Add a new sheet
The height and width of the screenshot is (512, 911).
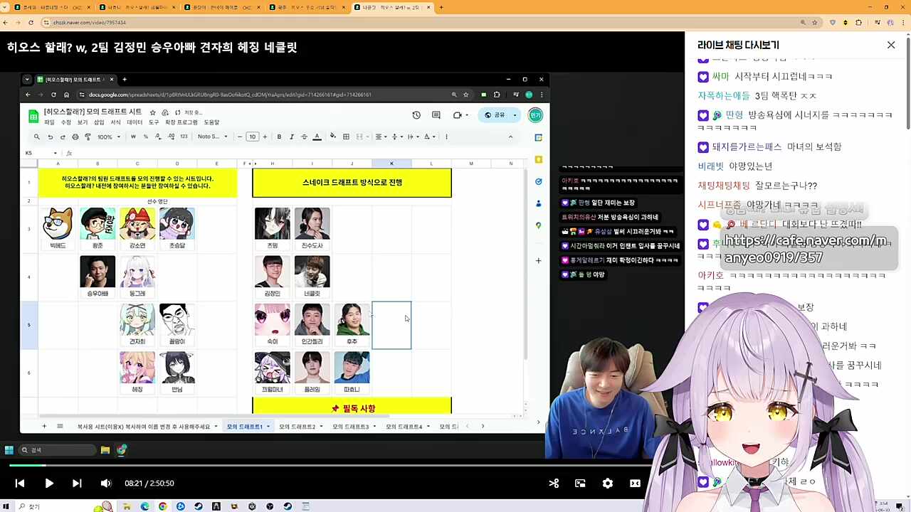(44, 427)
